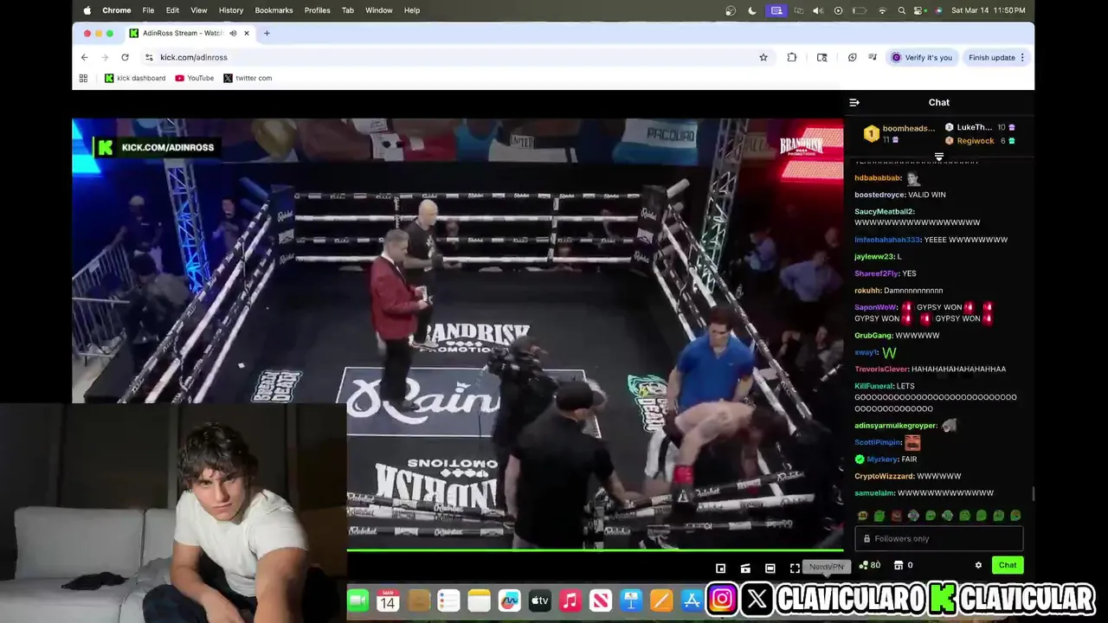1108x623 pixels.
Task: Open twitter com bookmark
Action: [x=248, y=78]
